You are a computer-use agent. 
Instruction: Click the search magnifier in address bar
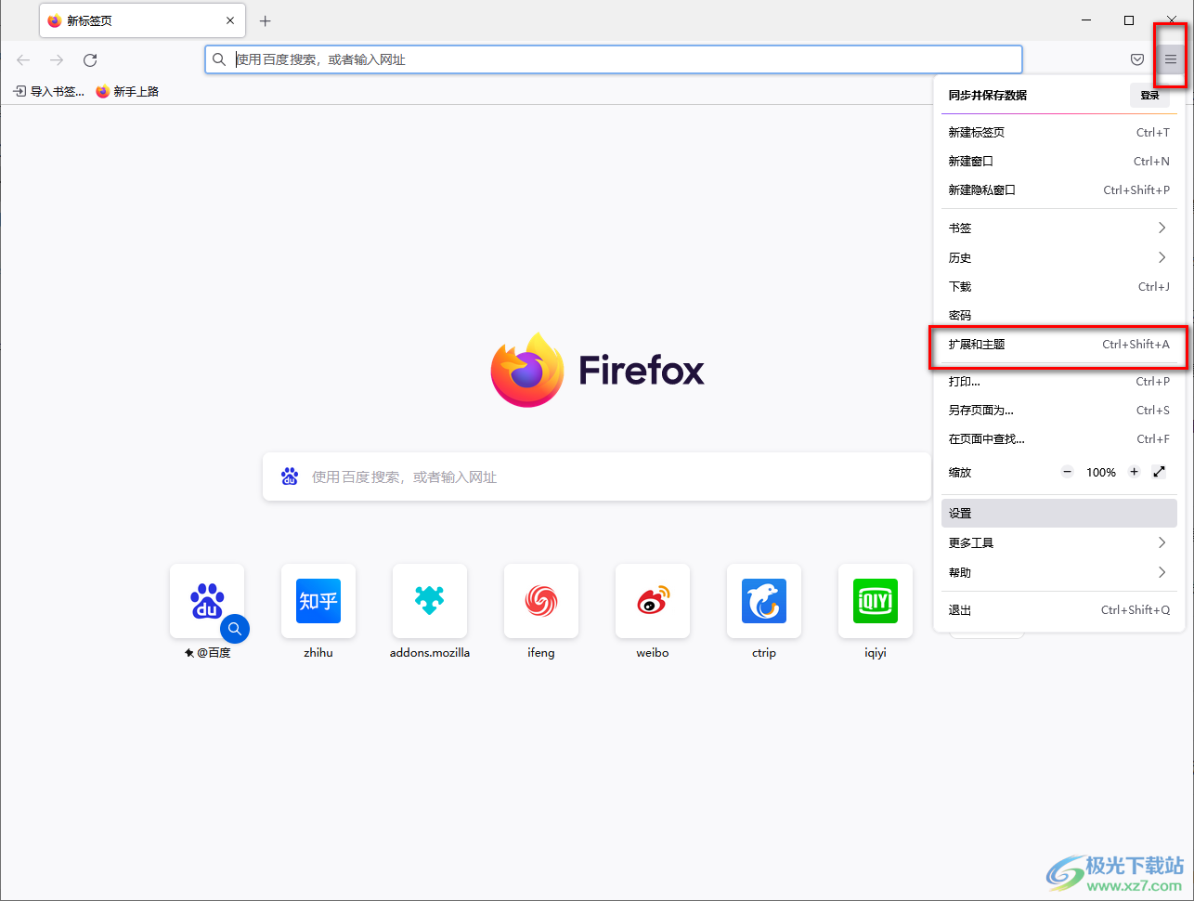pos(219,59)
